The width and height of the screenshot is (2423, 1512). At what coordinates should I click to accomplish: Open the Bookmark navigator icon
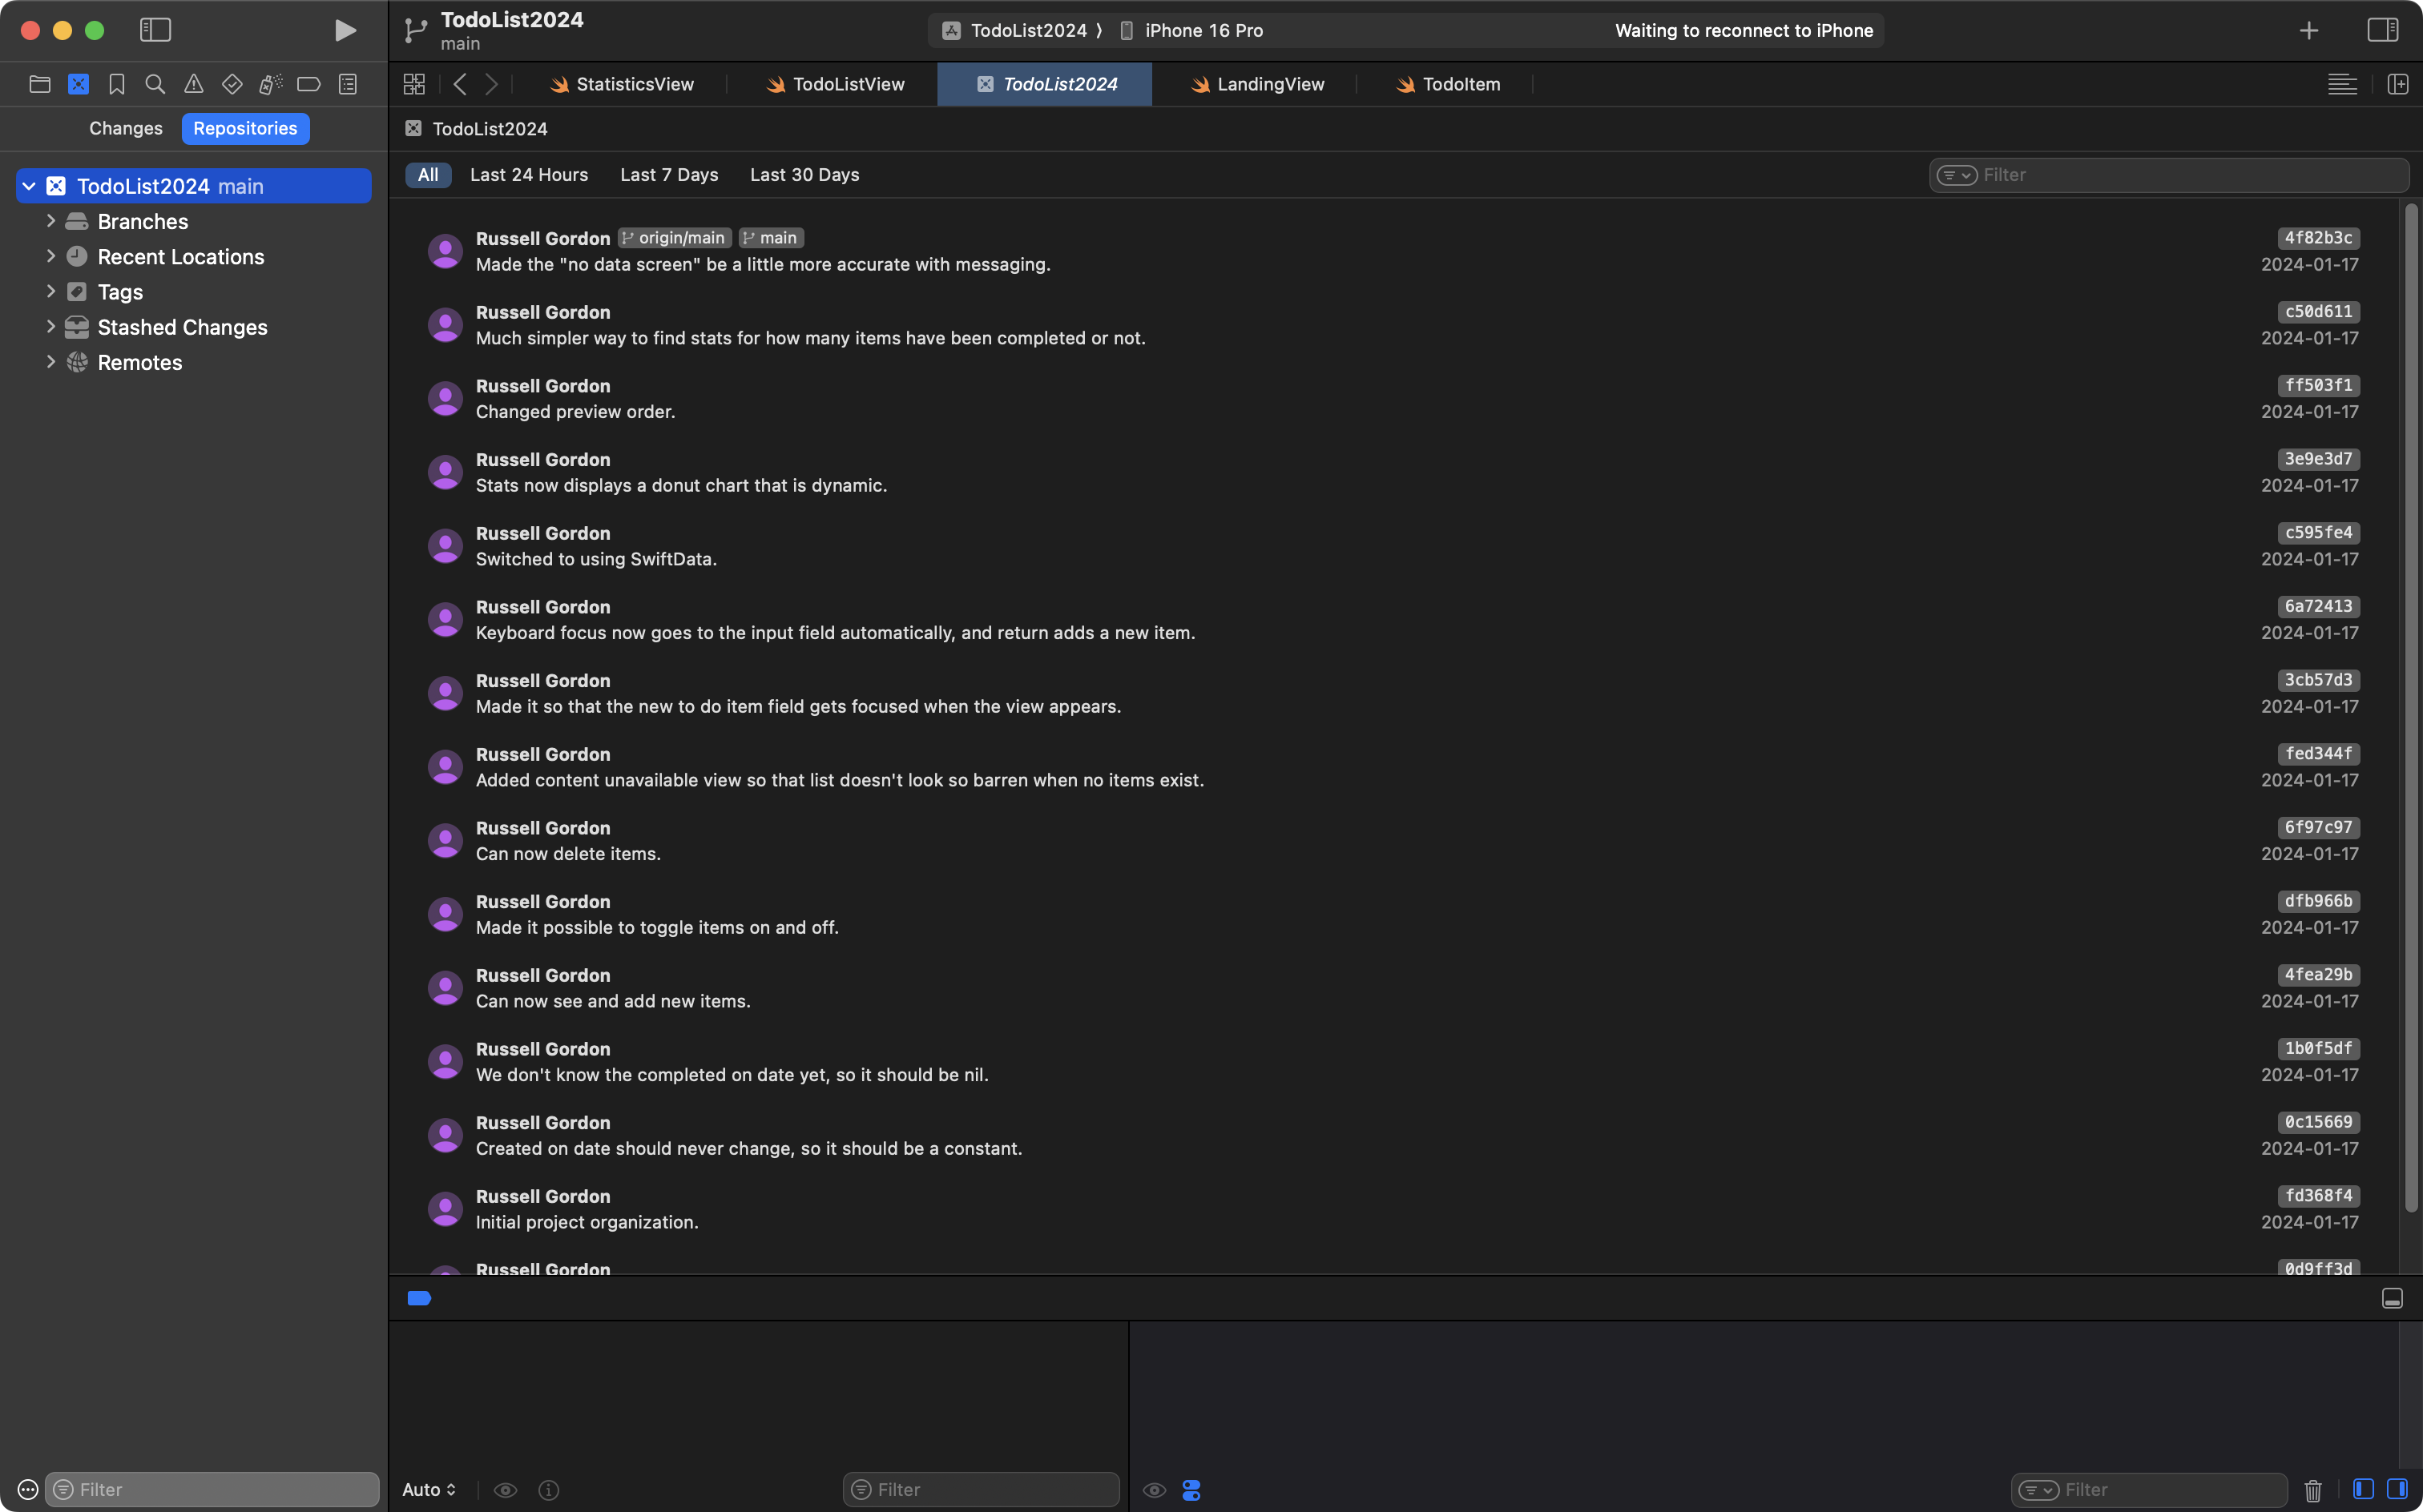pyautogui.click(x=117, y=84)
